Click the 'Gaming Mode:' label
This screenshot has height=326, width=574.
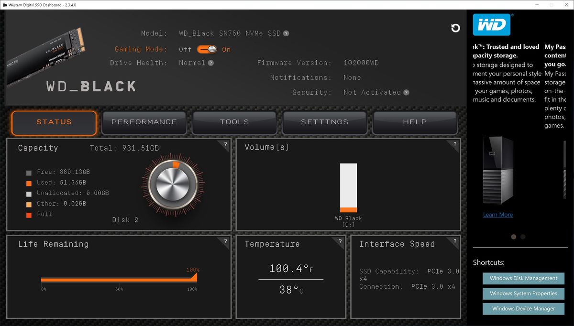[141, 49]
